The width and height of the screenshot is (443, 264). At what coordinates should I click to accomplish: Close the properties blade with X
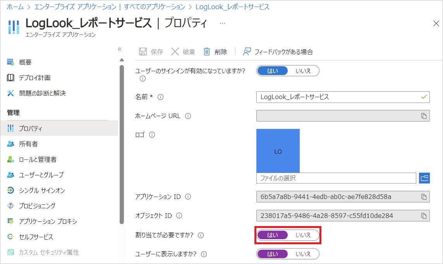pyautogui.click(x=436, y=24)
